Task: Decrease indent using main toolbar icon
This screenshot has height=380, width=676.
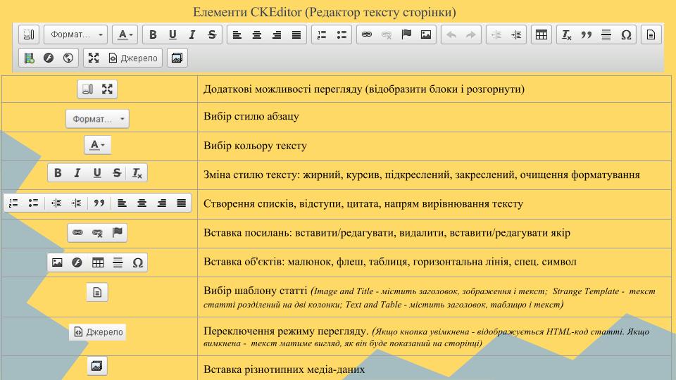Action: (496, 34)
